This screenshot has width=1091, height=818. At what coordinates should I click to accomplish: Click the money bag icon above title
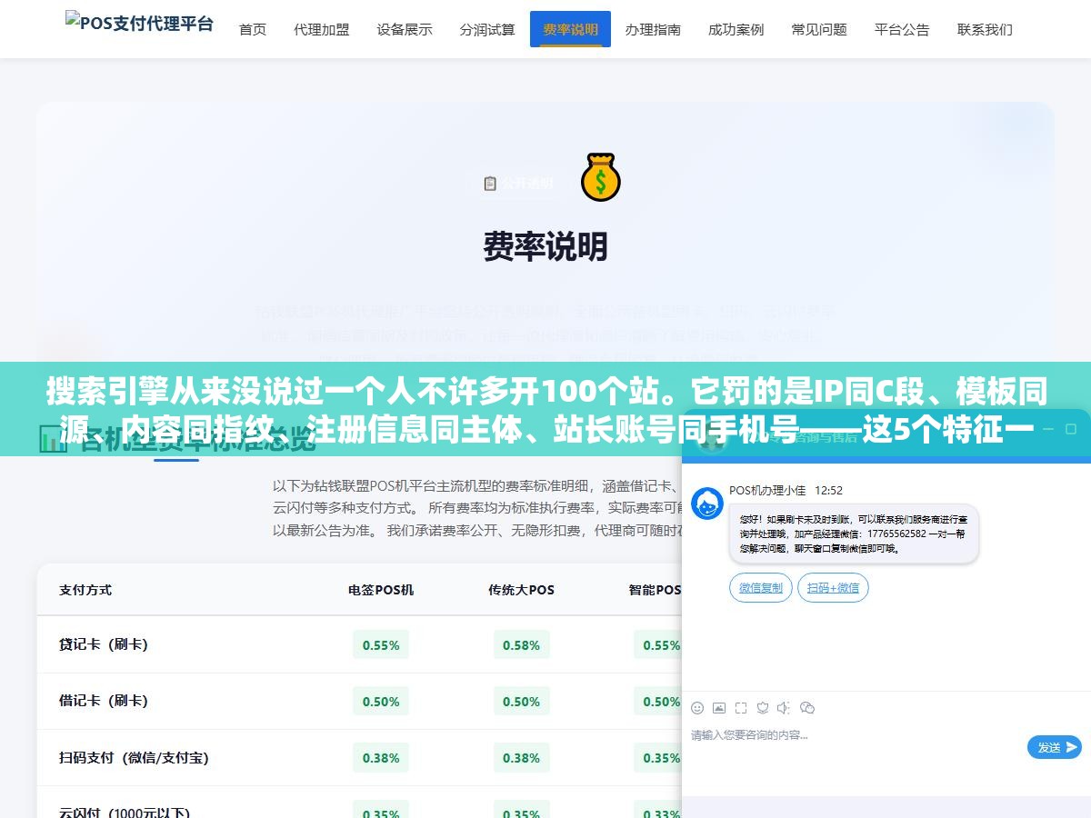pyautogui.click(x=600, y=176)
